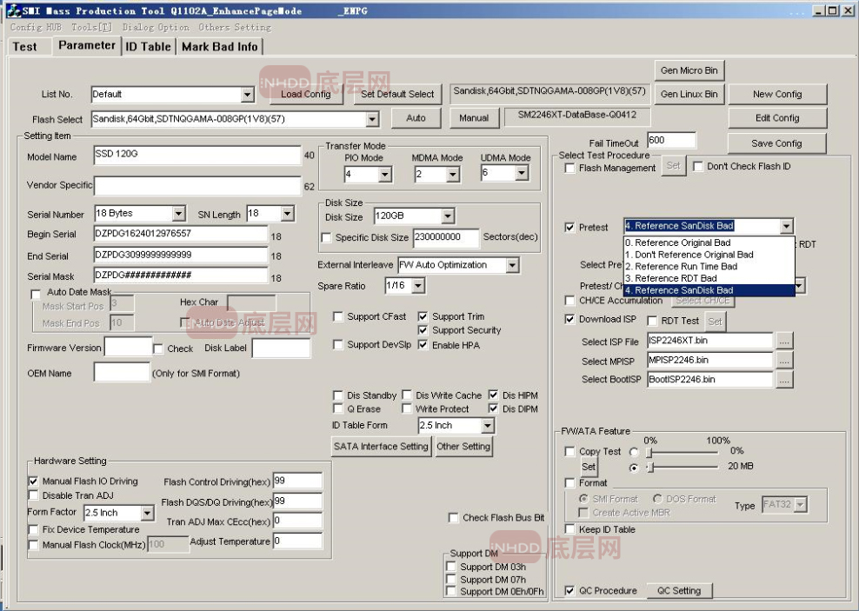Screen dimensions: 859x611
Task: Expand the Spare Ratio dropdown
Action: (x=418, y=286)
